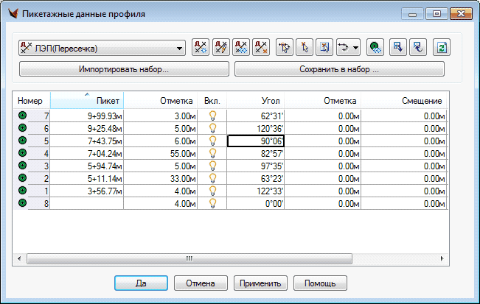Click the green circle toolbar icon
The image size is (480, 304).
tap(375, 48)
